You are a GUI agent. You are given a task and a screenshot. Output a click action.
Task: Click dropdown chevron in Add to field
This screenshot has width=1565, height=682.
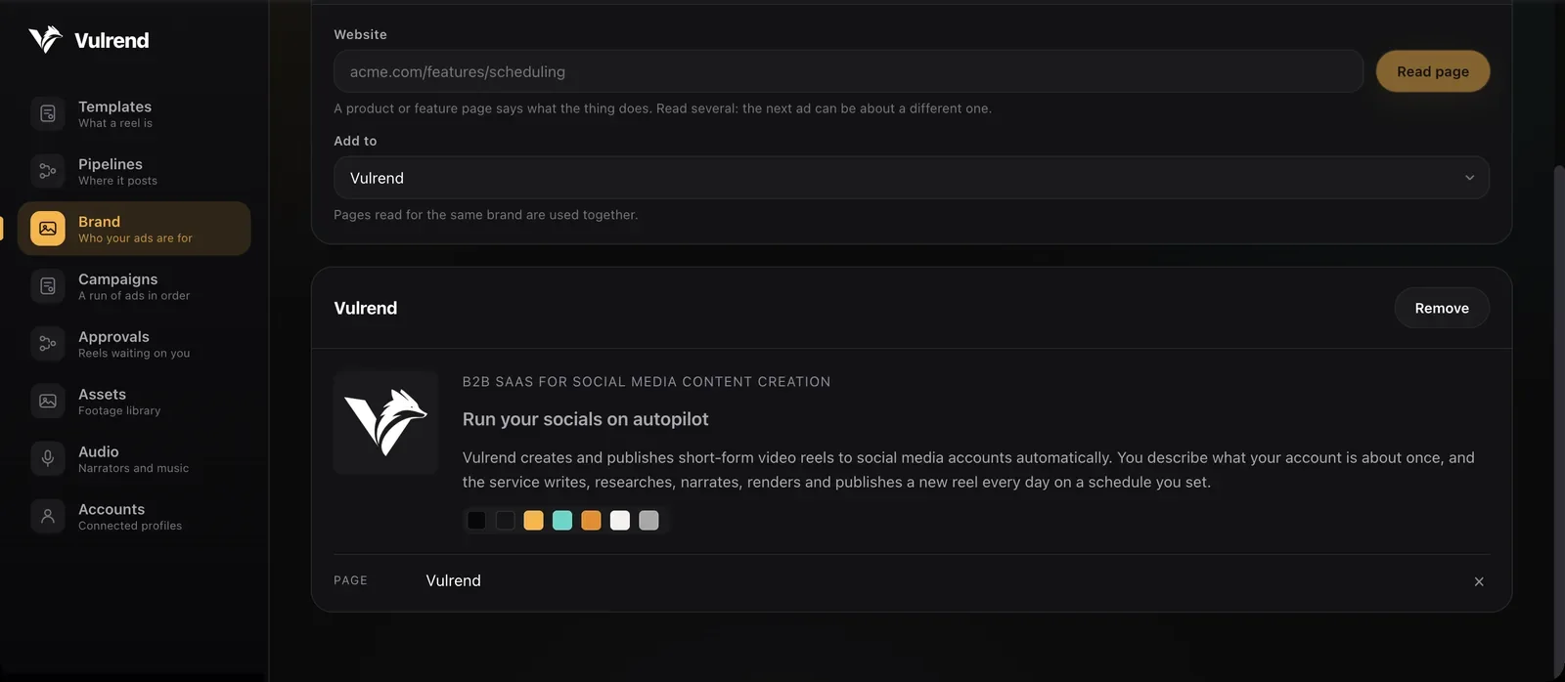click(1469, 178)
